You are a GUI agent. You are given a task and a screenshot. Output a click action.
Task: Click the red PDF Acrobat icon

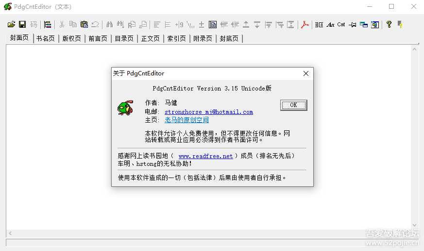point(305,24)
